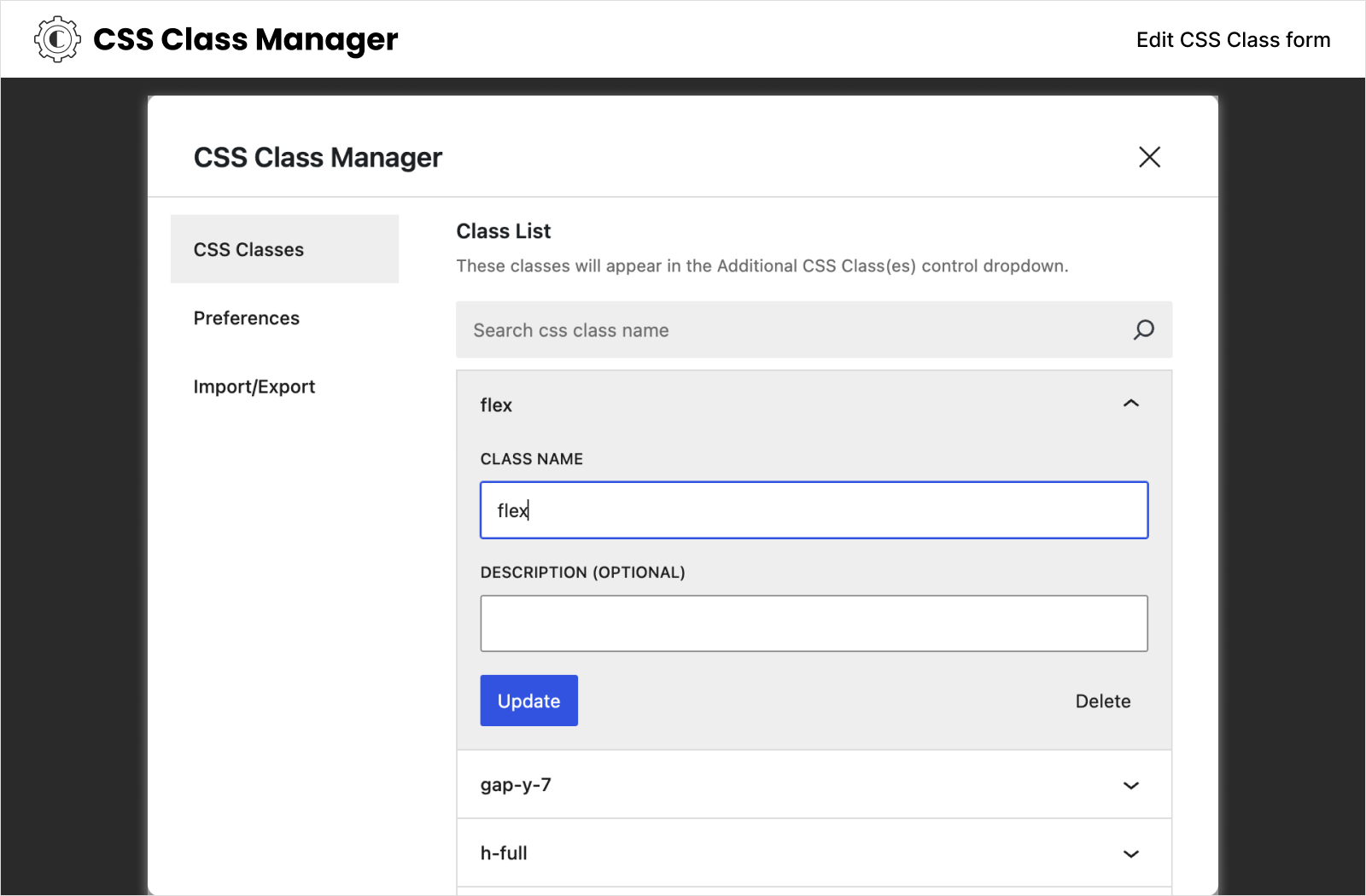Click the h-full header row

[768, 852]
